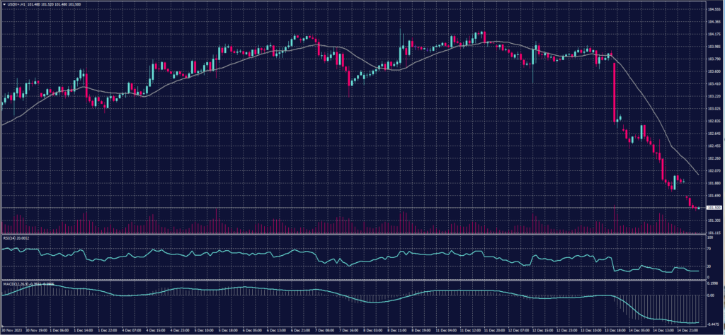
Task: Click the highlighted current price tag 101.500
Action: click(x=713, y=208)
